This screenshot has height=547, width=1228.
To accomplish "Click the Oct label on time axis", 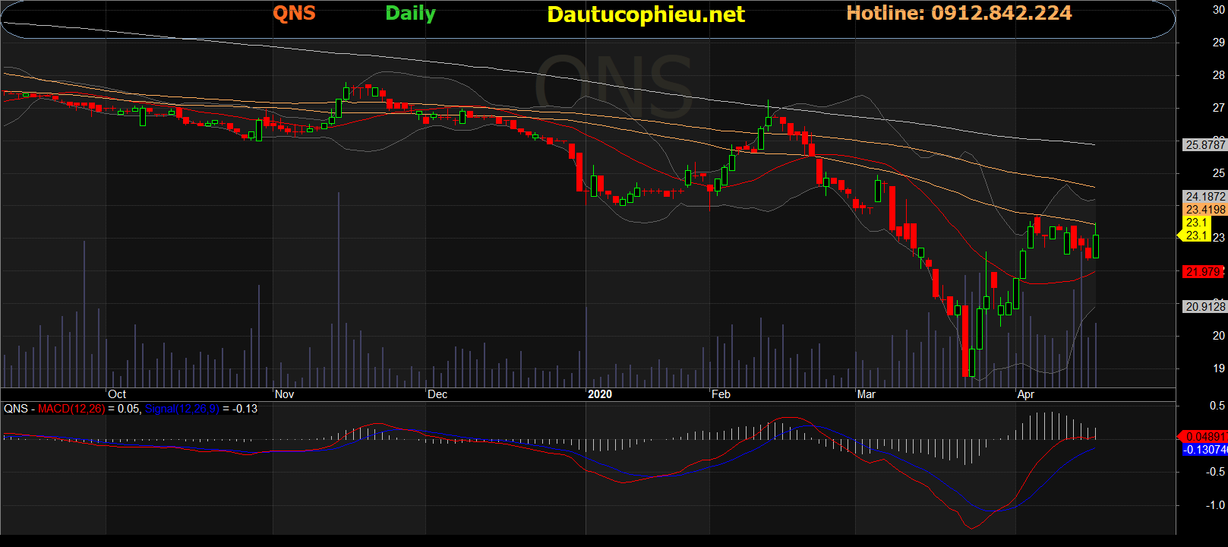I will click(117, 394).
